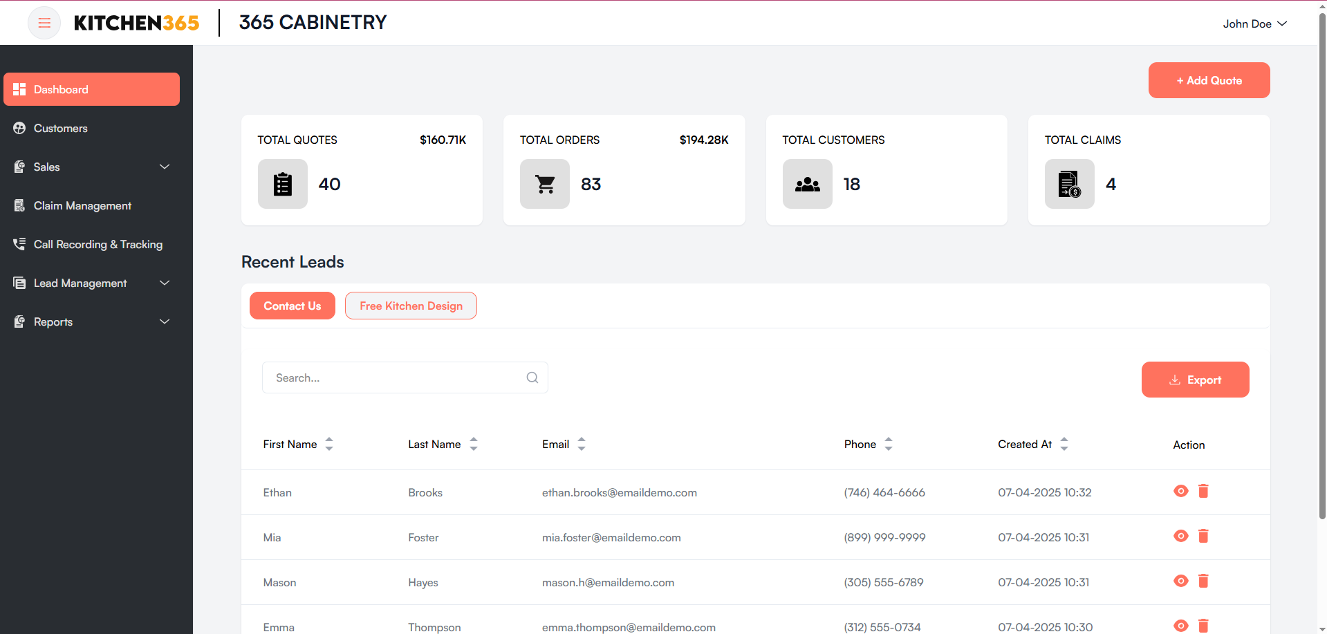Viewport: 1327px width, 634px height.
Task: Switch to Free Kitchen Design tab
Action: pos(411,306)
